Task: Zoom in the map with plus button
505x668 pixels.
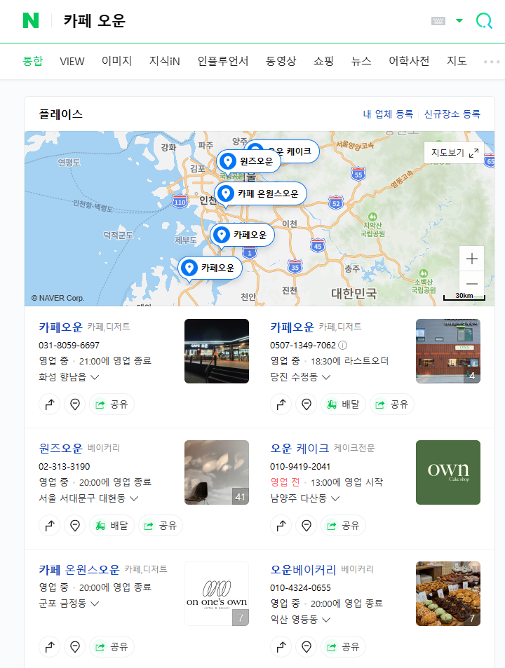Action: tap(472, 259)
